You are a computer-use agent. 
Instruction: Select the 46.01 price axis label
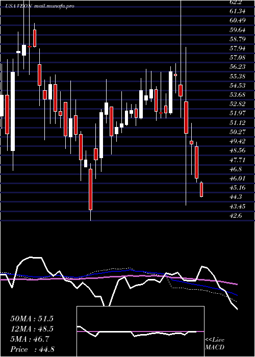238,178
